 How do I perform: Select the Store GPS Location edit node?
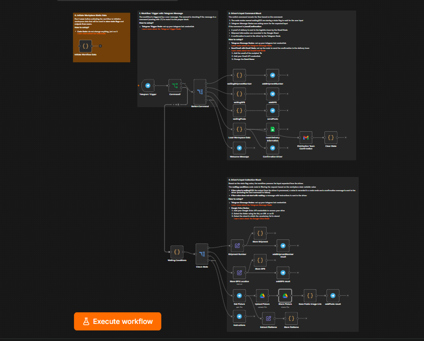[x=239, y=273]
